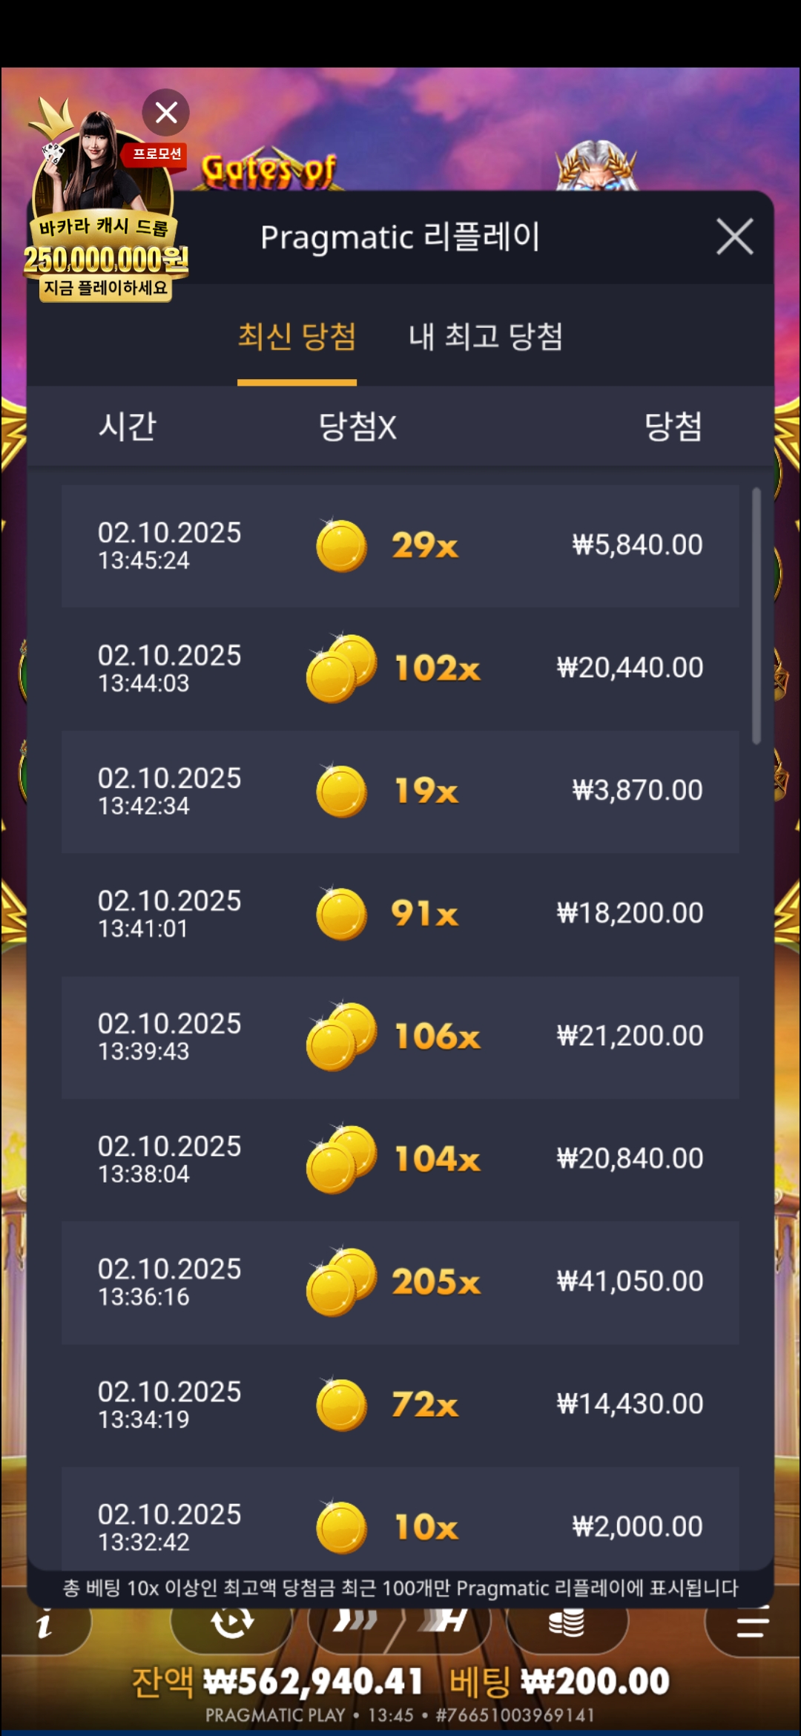Click the replay list scrollbar
801x1736 pixels.
[756, 616]
